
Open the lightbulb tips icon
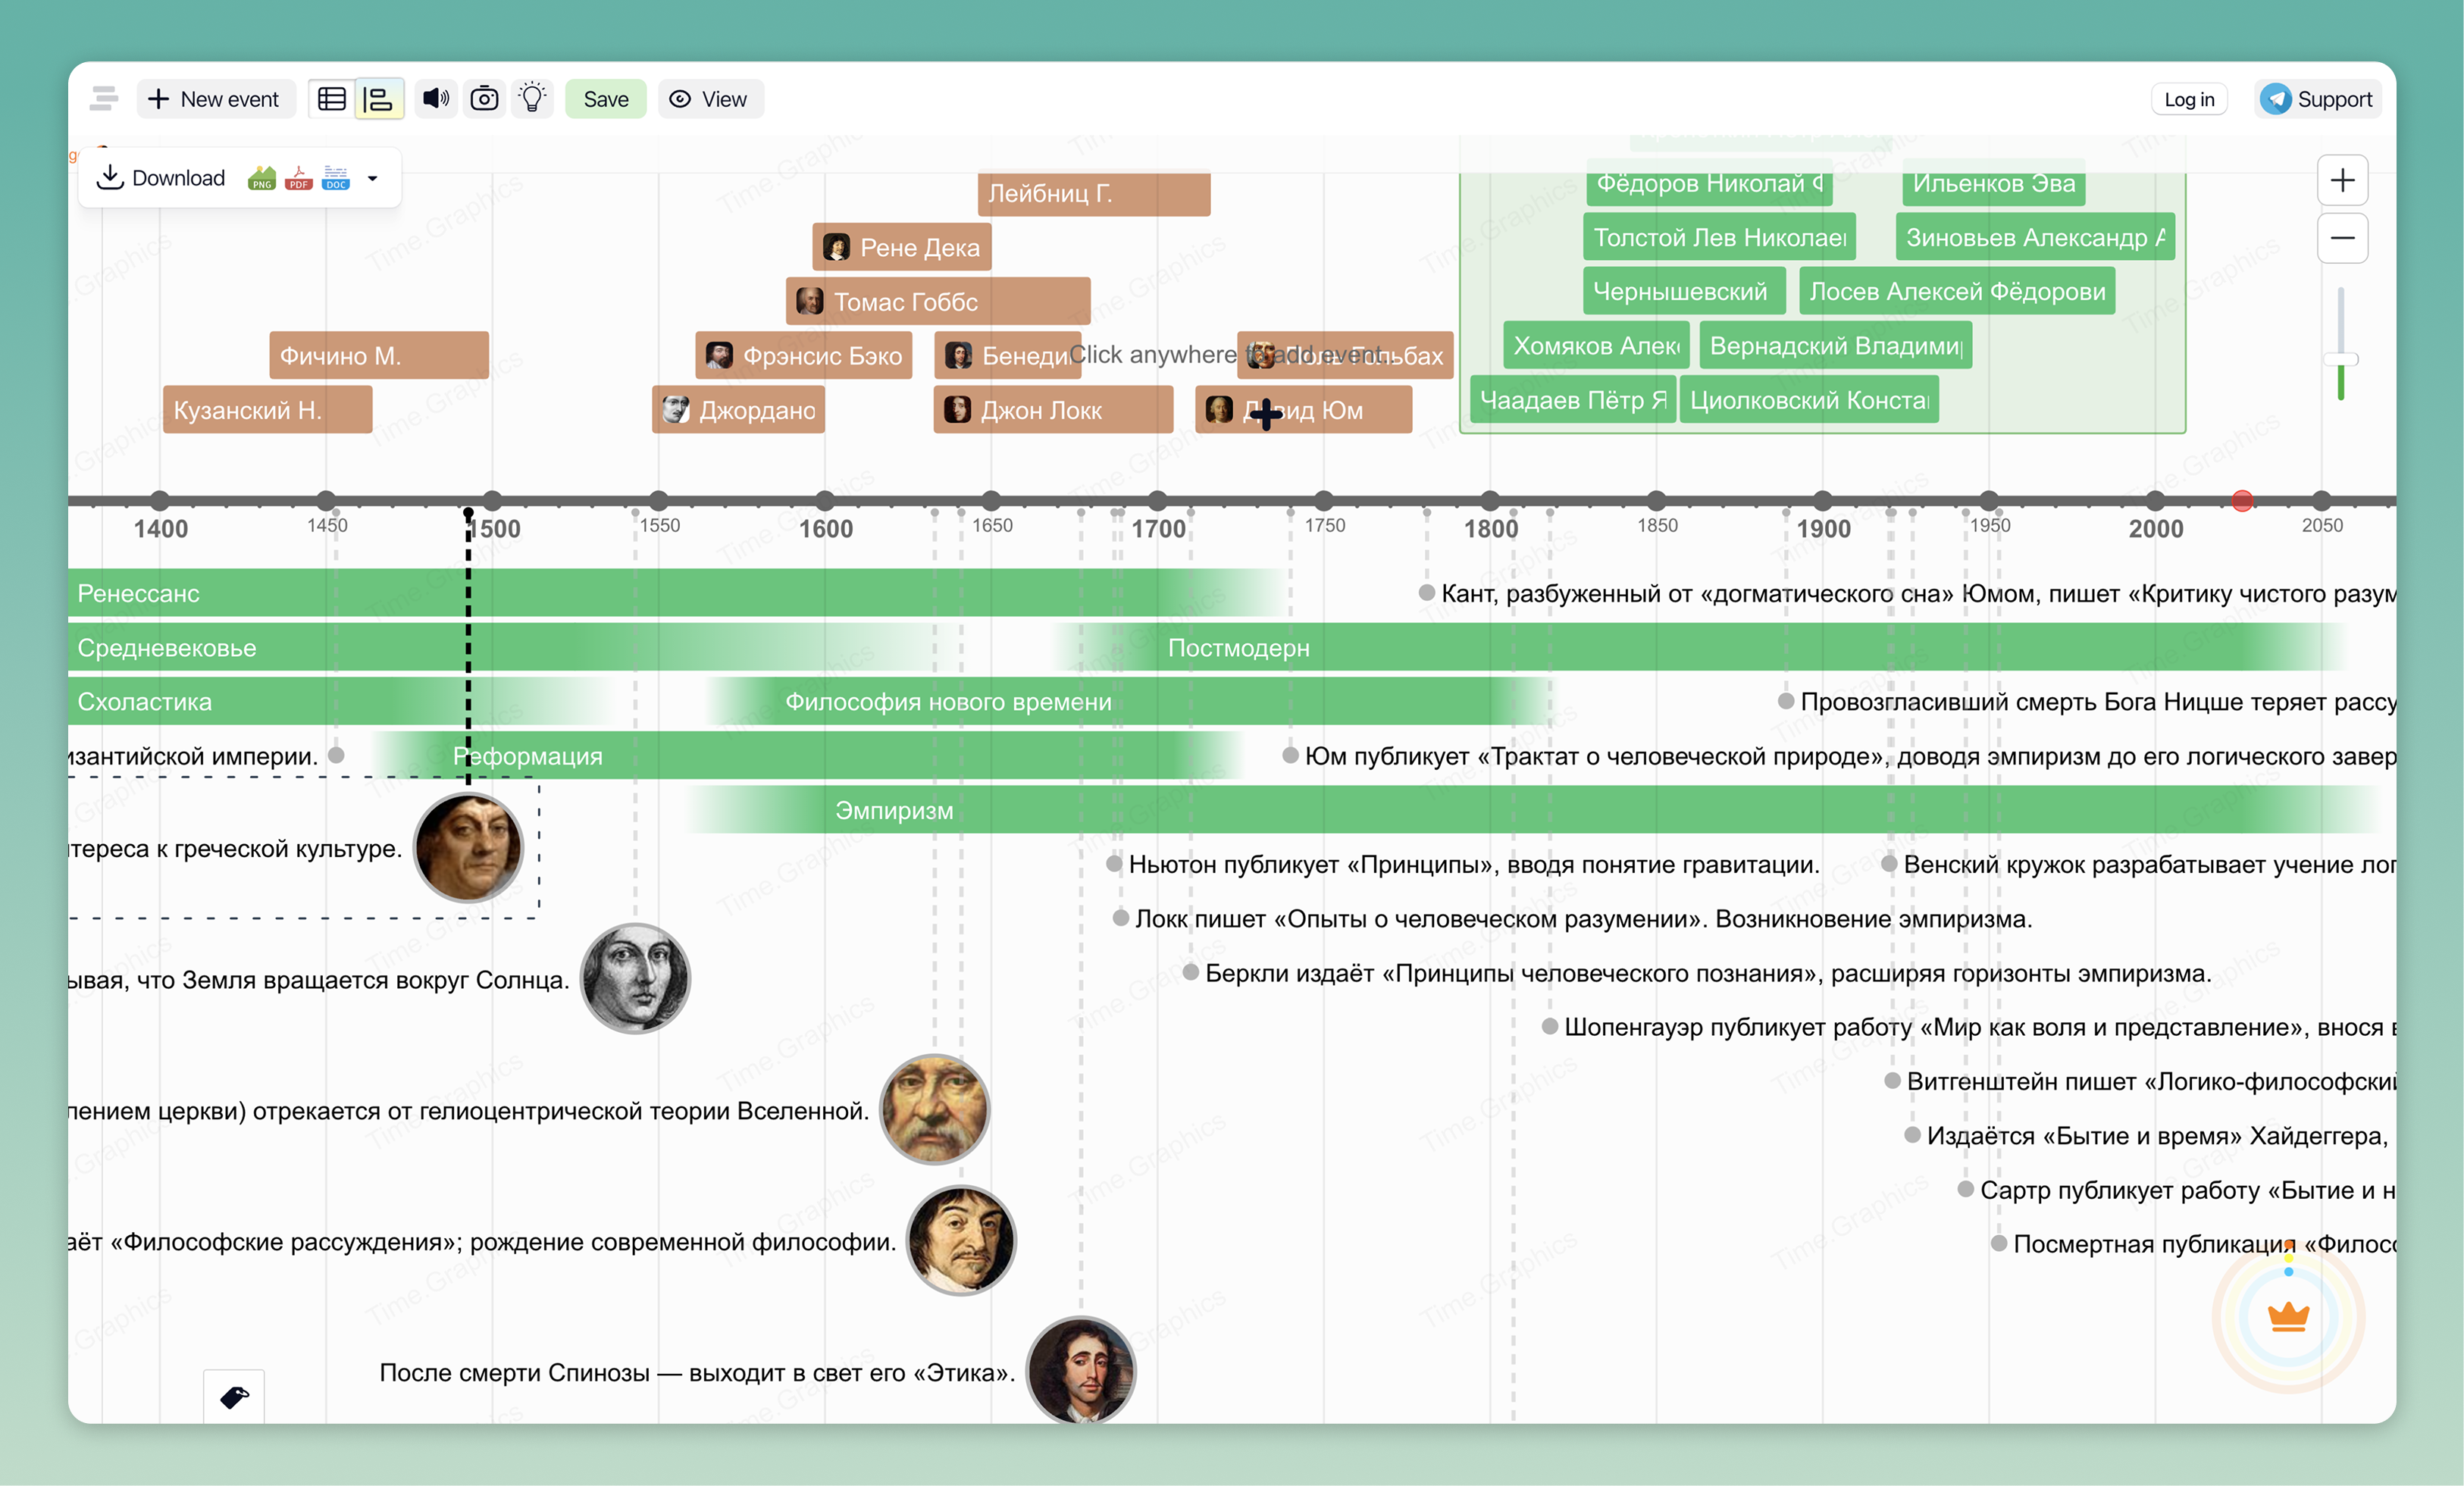[533, 98]
